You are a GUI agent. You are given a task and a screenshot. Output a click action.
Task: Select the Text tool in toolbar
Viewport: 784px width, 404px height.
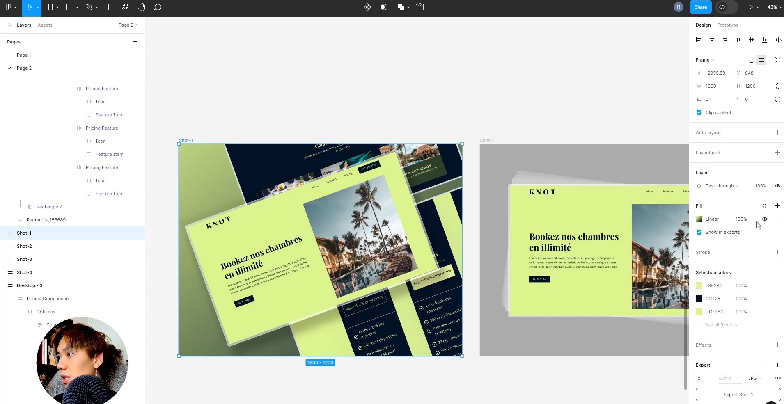pos(108,7)
